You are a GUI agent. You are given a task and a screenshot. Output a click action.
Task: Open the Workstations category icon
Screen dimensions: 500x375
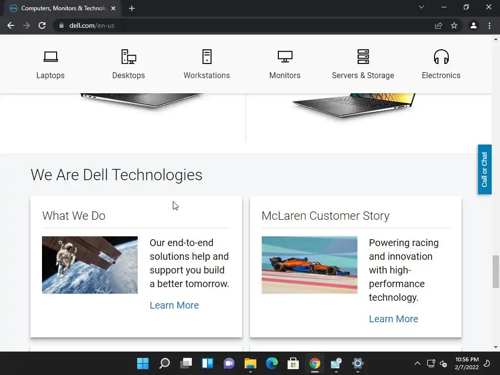[x=207, y=57]
